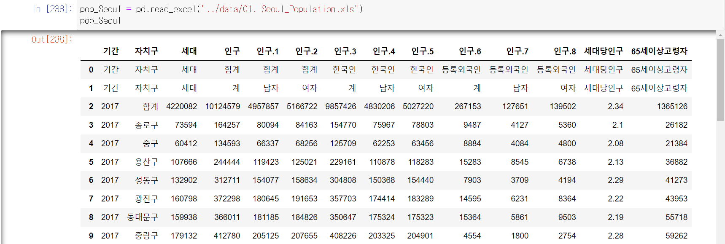The image size is (725, 244).
Task: Click row index 2
Action: coord(91,106)
